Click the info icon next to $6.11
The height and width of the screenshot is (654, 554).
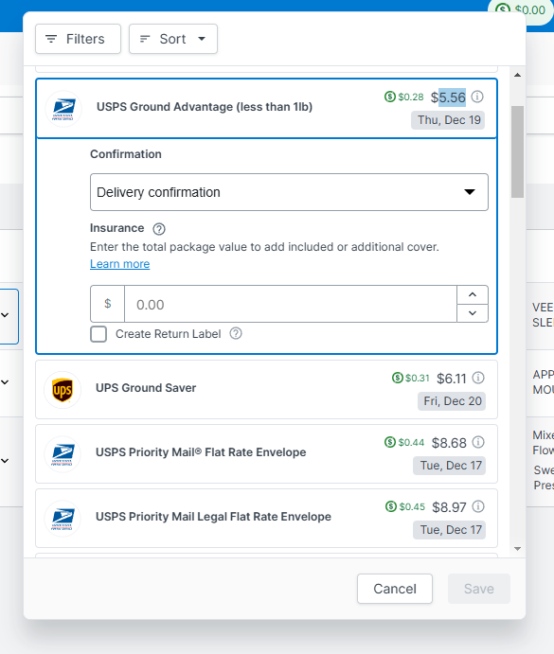pyautogui.click(x=478, y=378)
